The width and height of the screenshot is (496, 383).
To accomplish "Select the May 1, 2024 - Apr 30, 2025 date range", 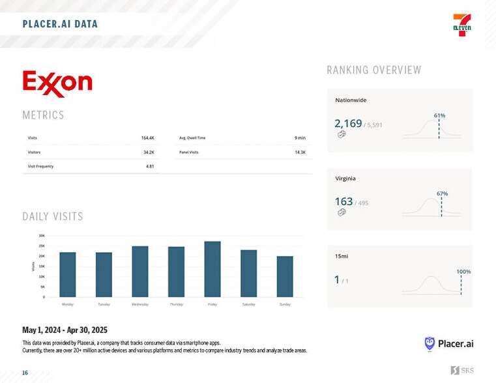I will (65, 330).
